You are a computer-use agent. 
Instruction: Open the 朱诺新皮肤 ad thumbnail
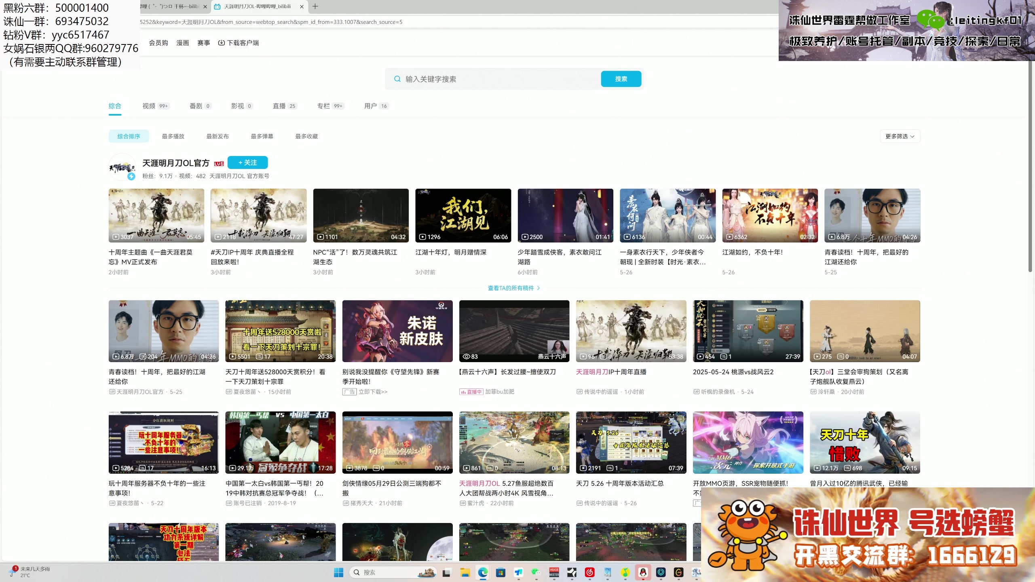[x=397, y=331]
